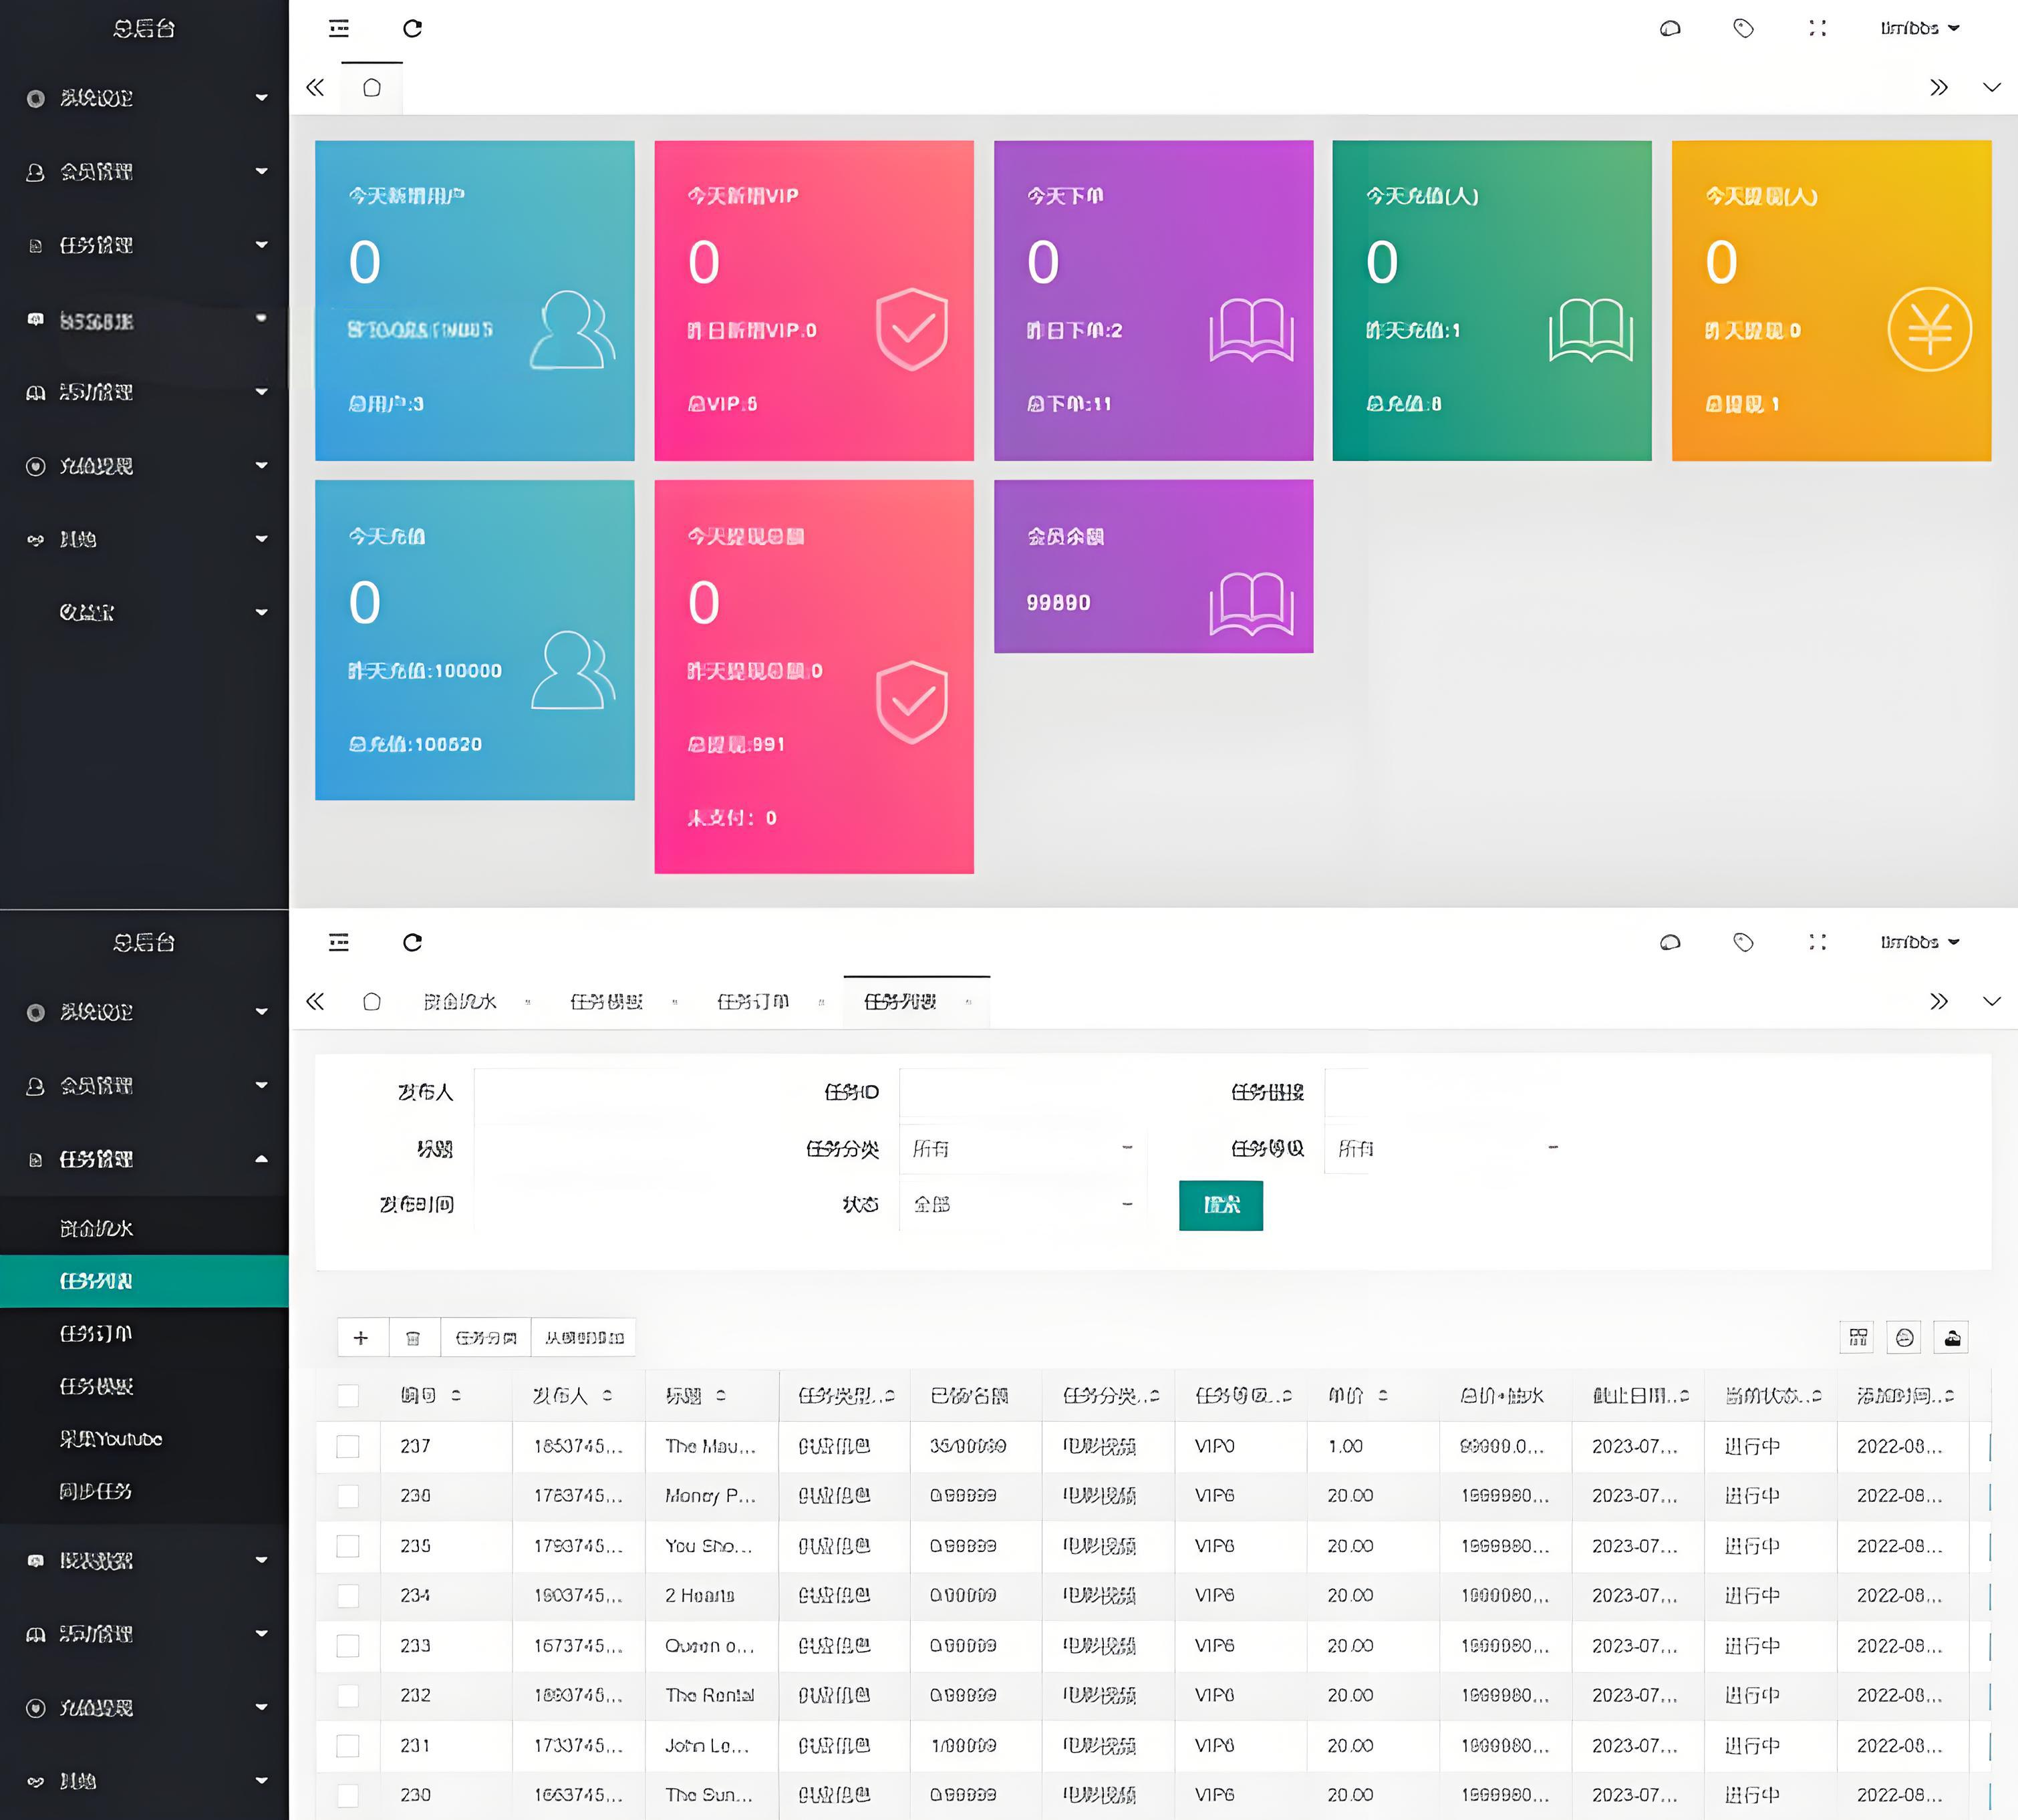The width and height of the screenshot is (2018, 1820).
Task: Check the box for row 231 John Le...
Action: [x=348, y=1746]
